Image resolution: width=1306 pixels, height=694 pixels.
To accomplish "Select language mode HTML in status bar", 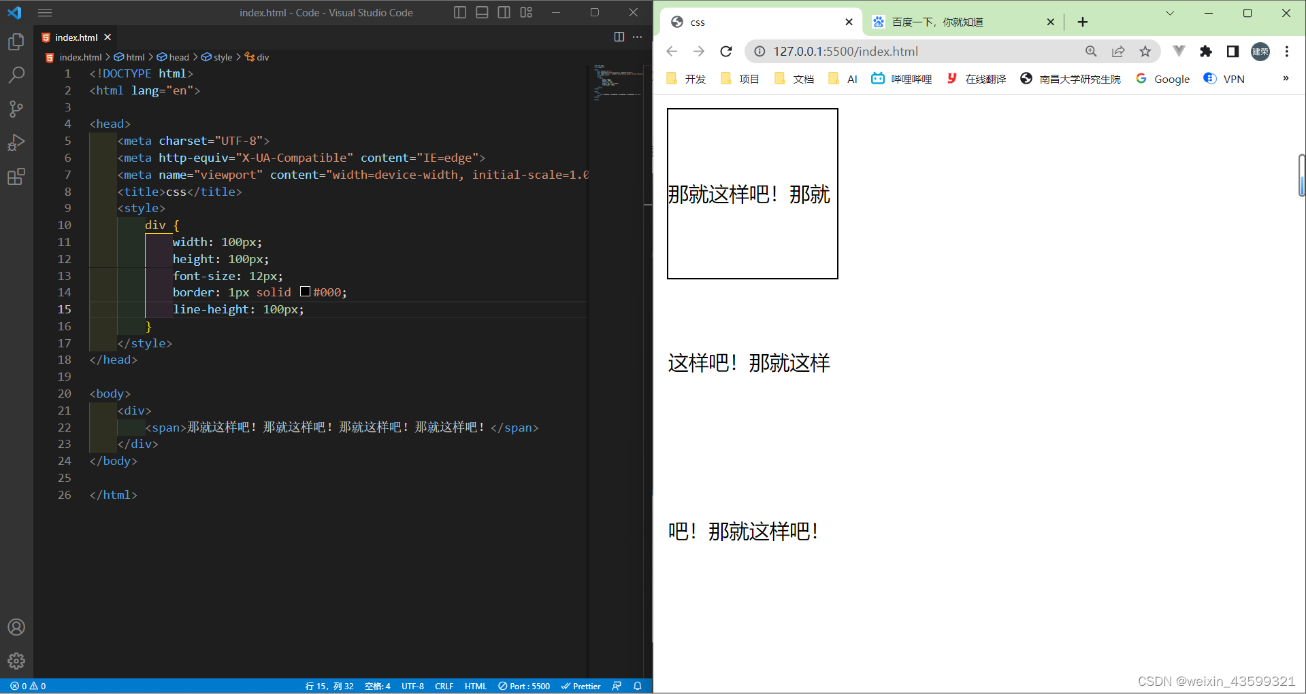I will tap(476, 686).
